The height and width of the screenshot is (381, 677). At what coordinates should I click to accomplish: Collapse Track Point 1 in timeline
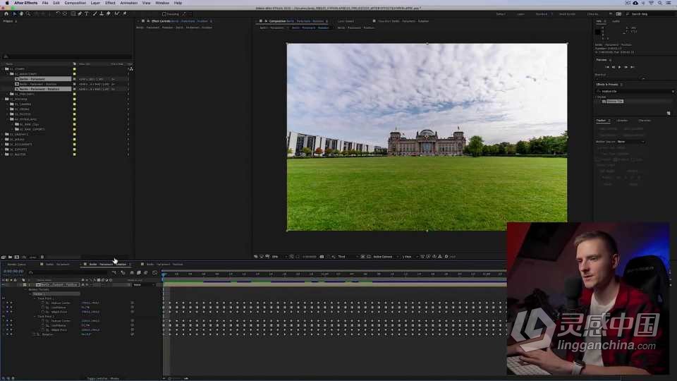[35, 298]
